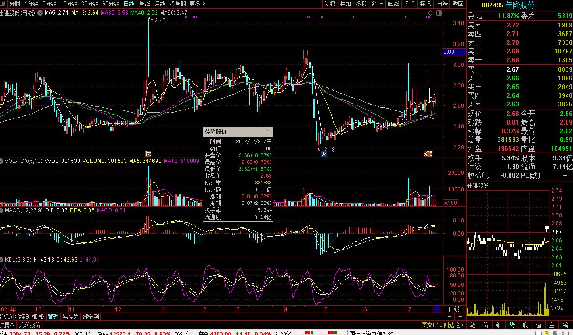This screenshot has height=335, width=573.
Task: Click the 买一 price 2.67
Action: pyautogui.click(x=513, y=69)
